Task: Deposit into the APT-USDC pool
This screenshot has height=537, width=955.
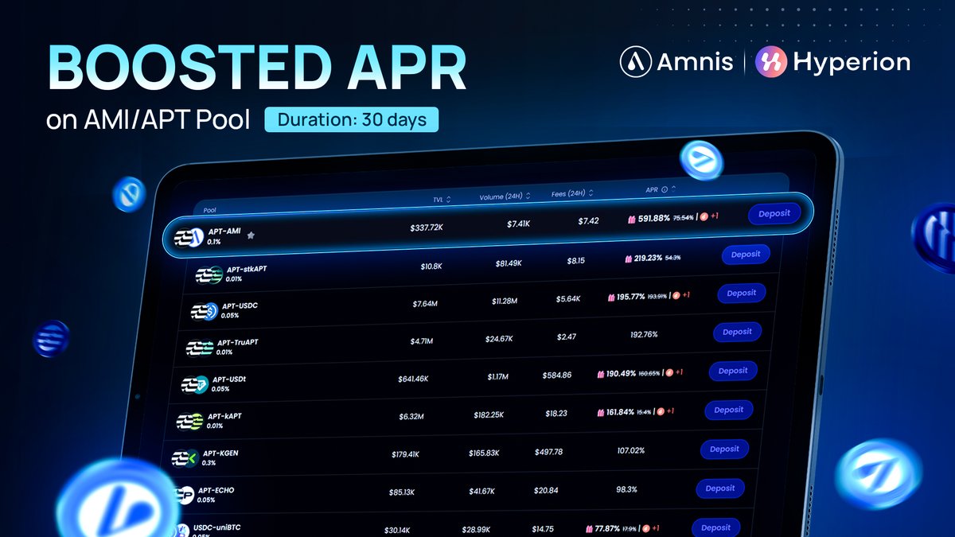Action: point(741,293)
